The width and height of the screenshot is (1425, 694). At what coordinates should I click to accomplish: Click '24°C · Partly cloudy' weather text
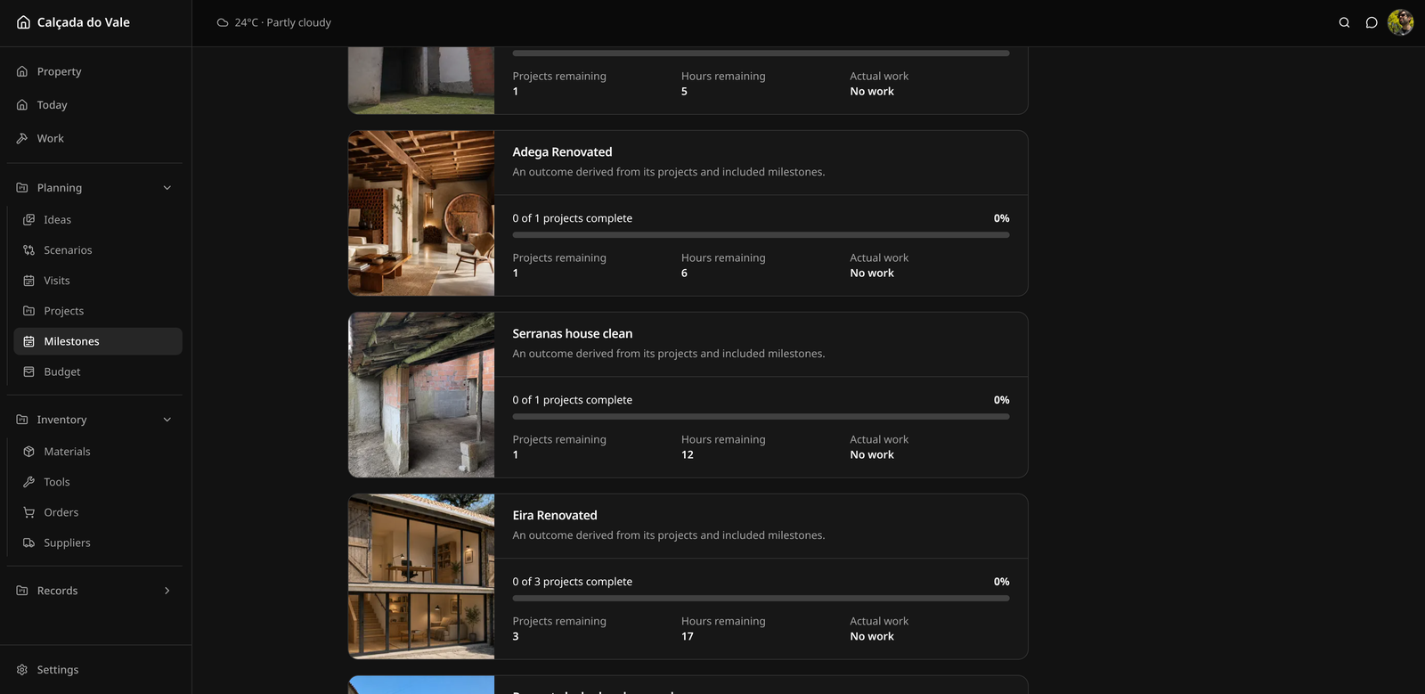pyautogui.click(x=283, y=23)
